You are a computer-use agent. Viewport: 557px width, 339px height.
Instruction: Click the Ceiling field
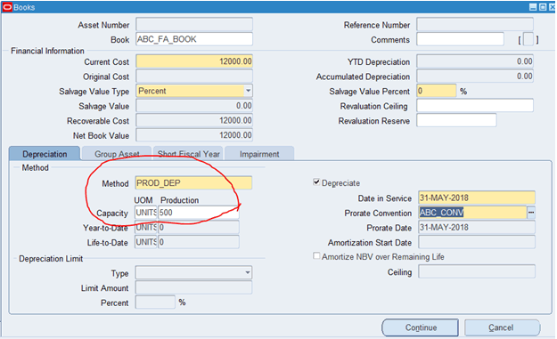(x=477, y=271)
